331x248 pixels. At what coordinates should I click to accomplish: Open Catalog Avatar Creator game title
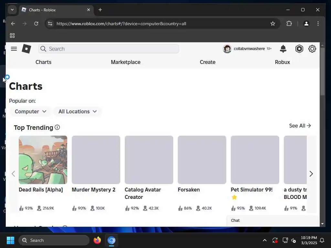point(143,193)
